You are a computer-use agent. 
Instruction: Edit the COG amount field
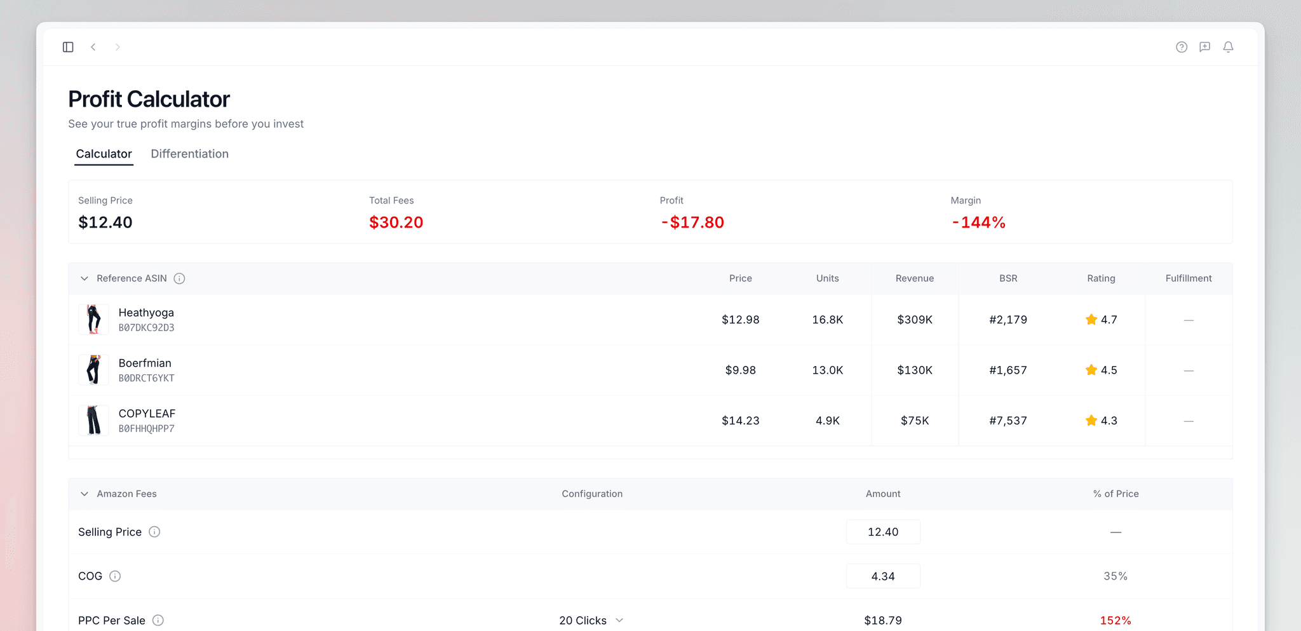point(883,576)
